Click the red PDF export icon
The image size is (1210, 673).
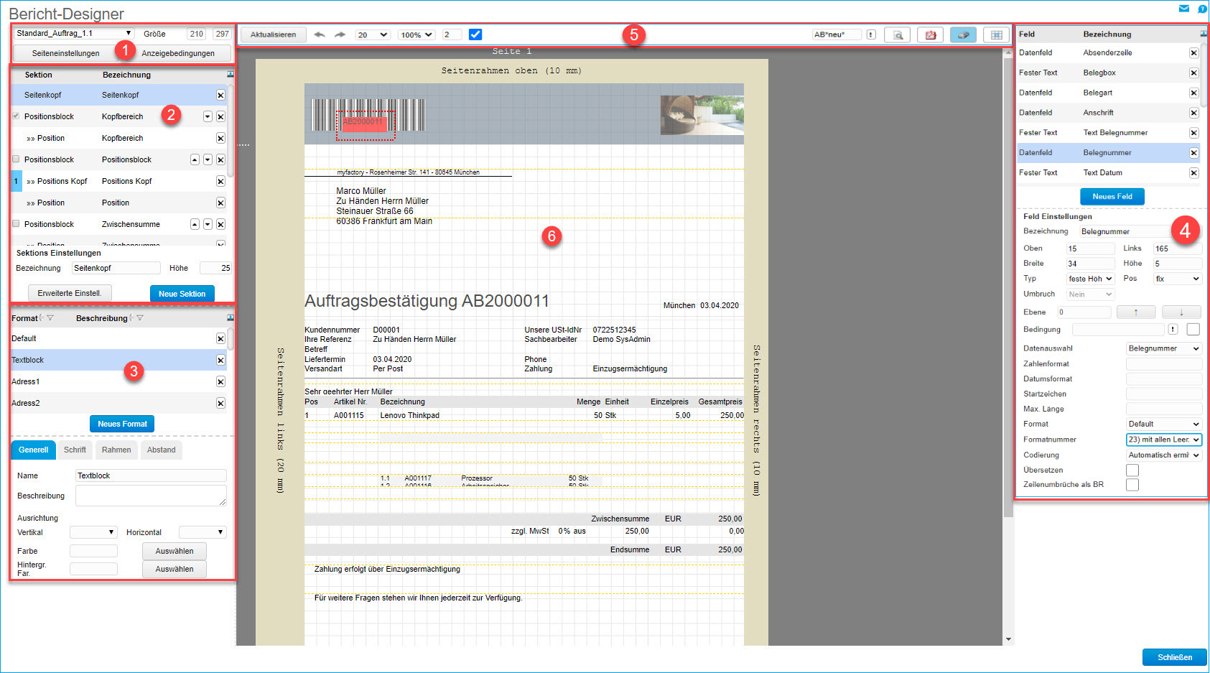coord(931,34)
